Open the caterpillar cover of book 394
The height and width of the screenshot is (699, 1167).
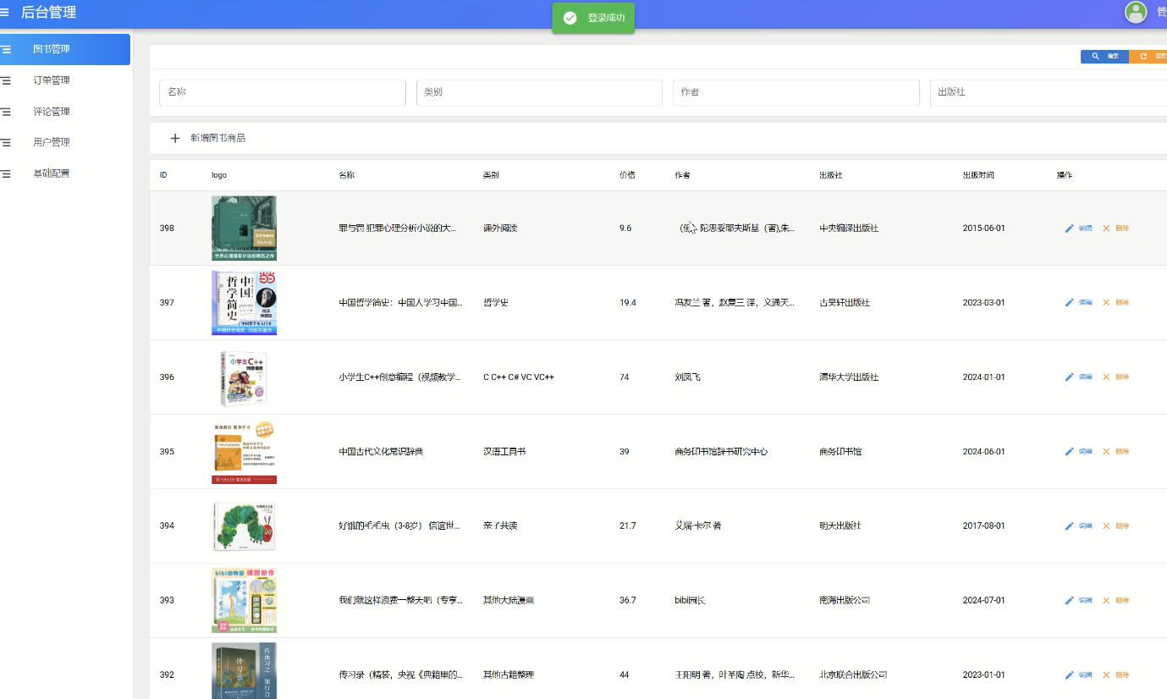point(244,526)
